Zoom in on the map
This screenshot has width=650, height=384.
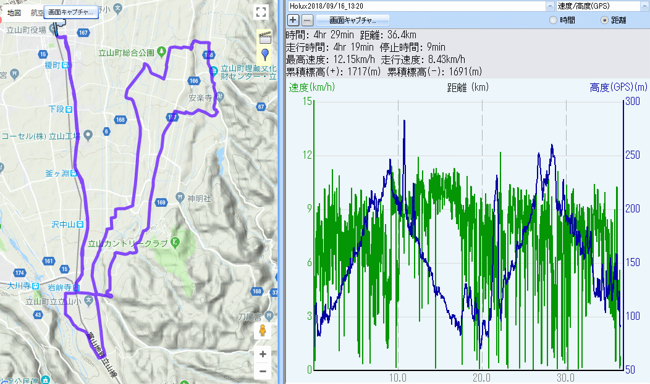tap(263, 354)
